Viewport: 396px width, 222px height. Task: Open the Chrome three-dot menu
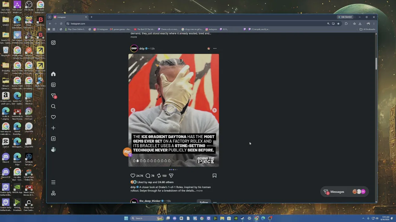(374, 23)
